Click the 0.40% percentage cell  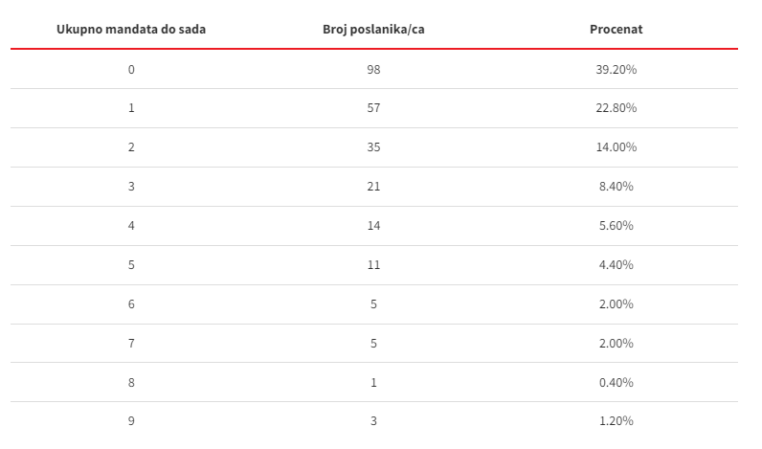(x=616, y=383)
